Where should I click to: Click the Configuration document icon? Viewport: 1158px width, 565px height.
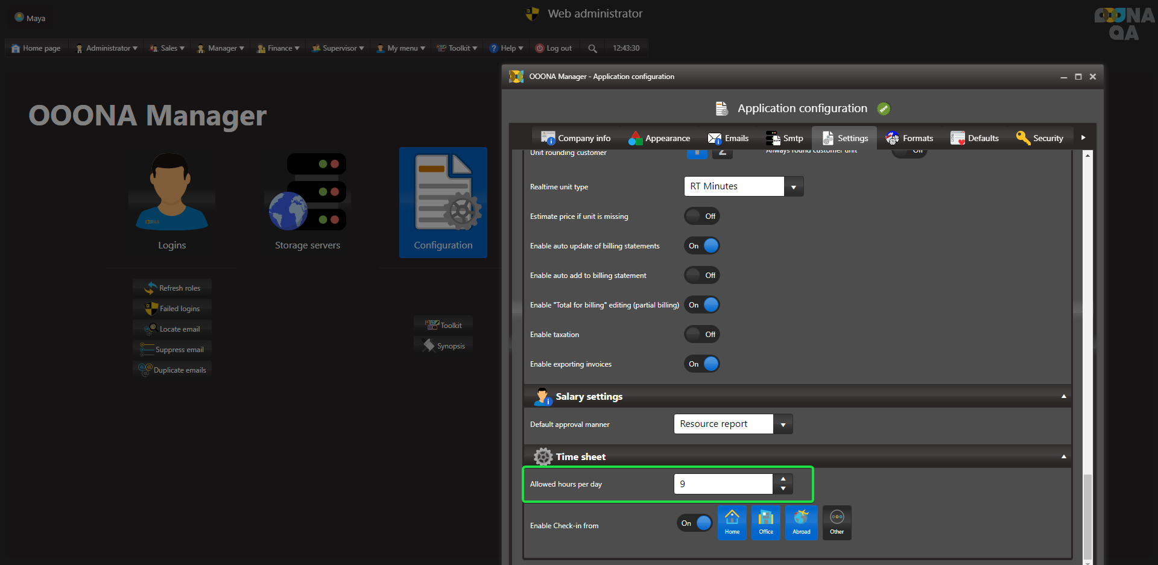(443, 193)
